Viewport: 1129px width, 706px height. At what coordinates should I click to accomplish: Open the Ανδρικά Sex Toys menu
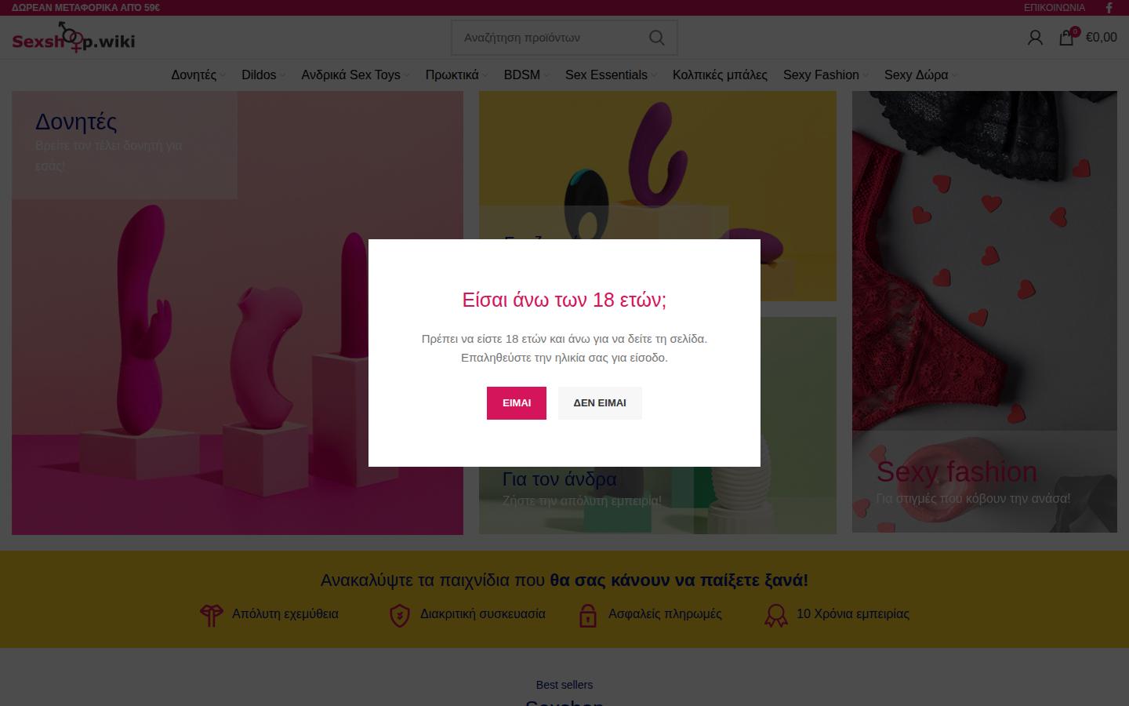click(350, 75)
